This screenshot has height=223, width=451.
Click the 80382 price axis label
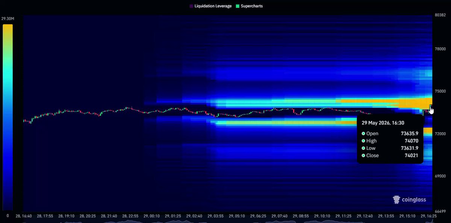point(440,15)
